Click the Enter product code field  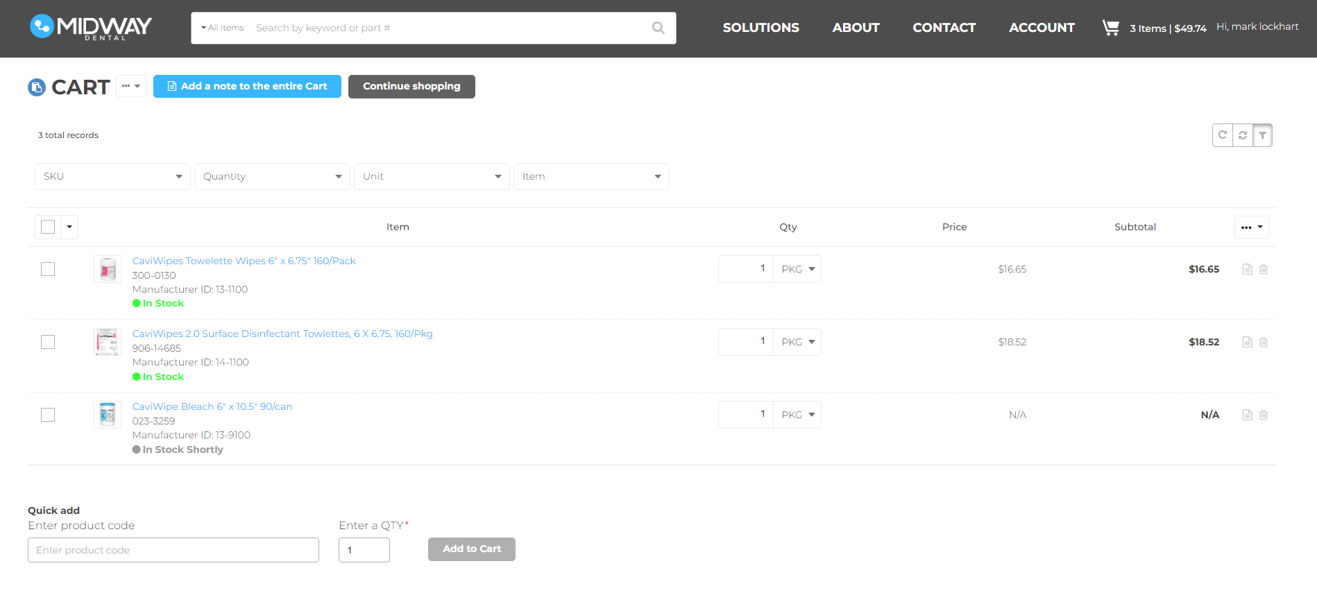(173, 550)
